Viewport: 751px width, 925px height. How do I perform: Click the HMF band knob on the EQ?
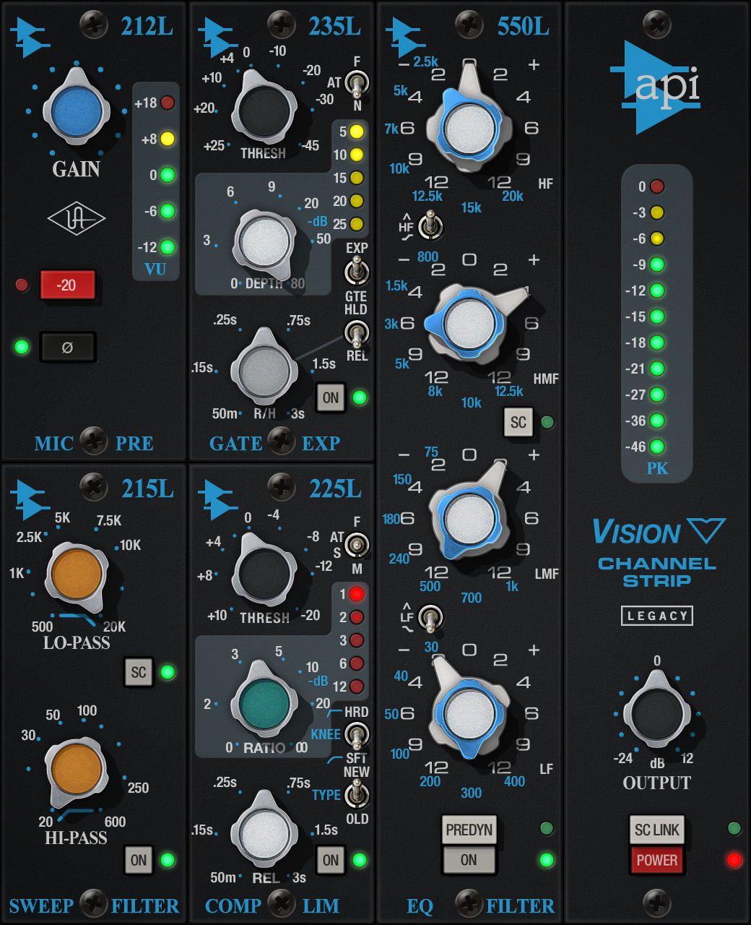tap(469, 323)
